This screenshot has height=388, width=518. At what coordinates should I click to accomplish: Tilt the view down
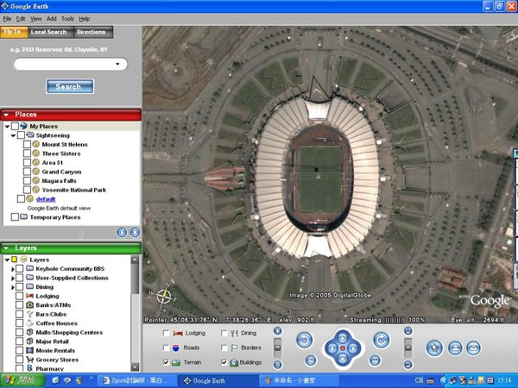coord(408,365)
